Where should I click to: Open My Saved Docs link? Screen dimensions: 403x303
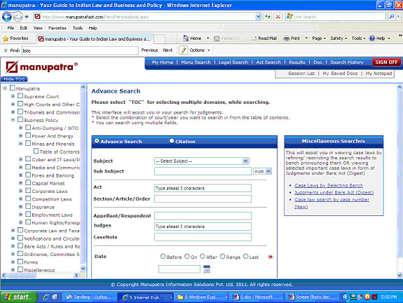pyautogui.click(x=340, y=74)
